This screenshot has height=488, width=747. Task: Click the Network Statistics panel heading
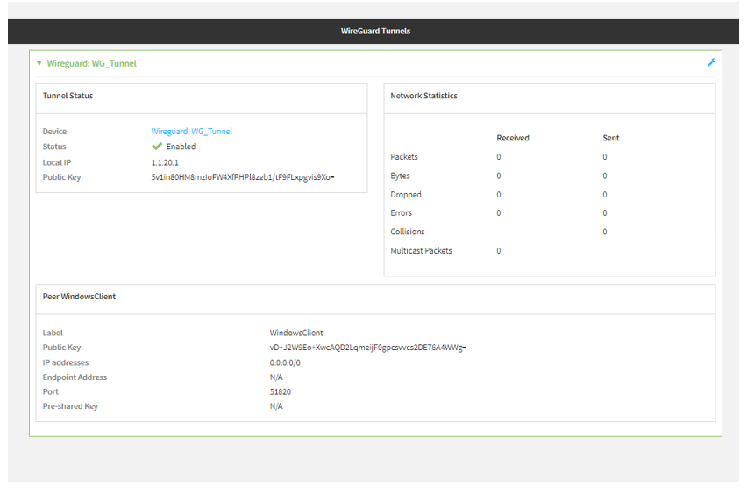tap(423, 96)
